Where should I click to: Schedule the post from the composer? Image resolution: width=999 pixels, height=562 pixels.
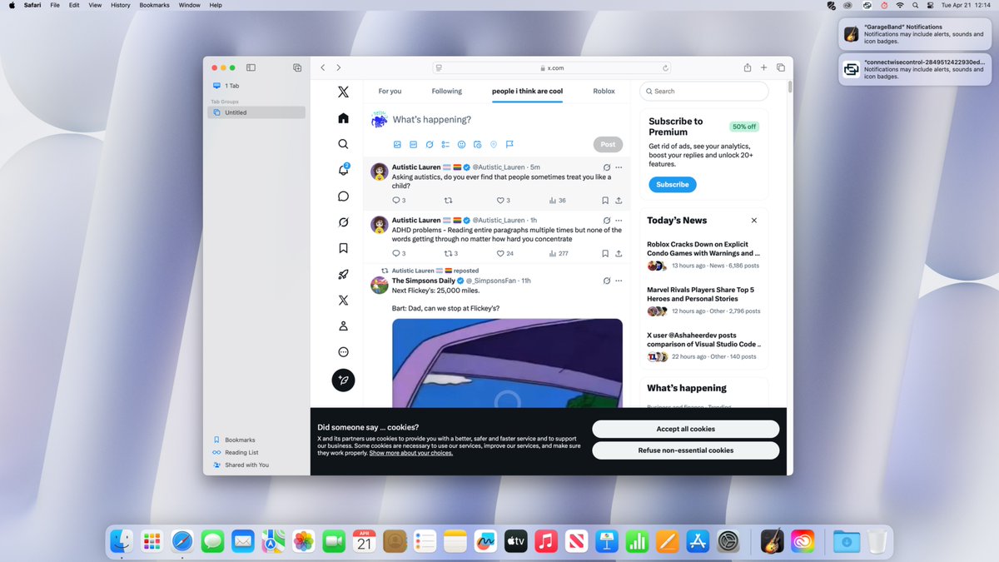477,144
